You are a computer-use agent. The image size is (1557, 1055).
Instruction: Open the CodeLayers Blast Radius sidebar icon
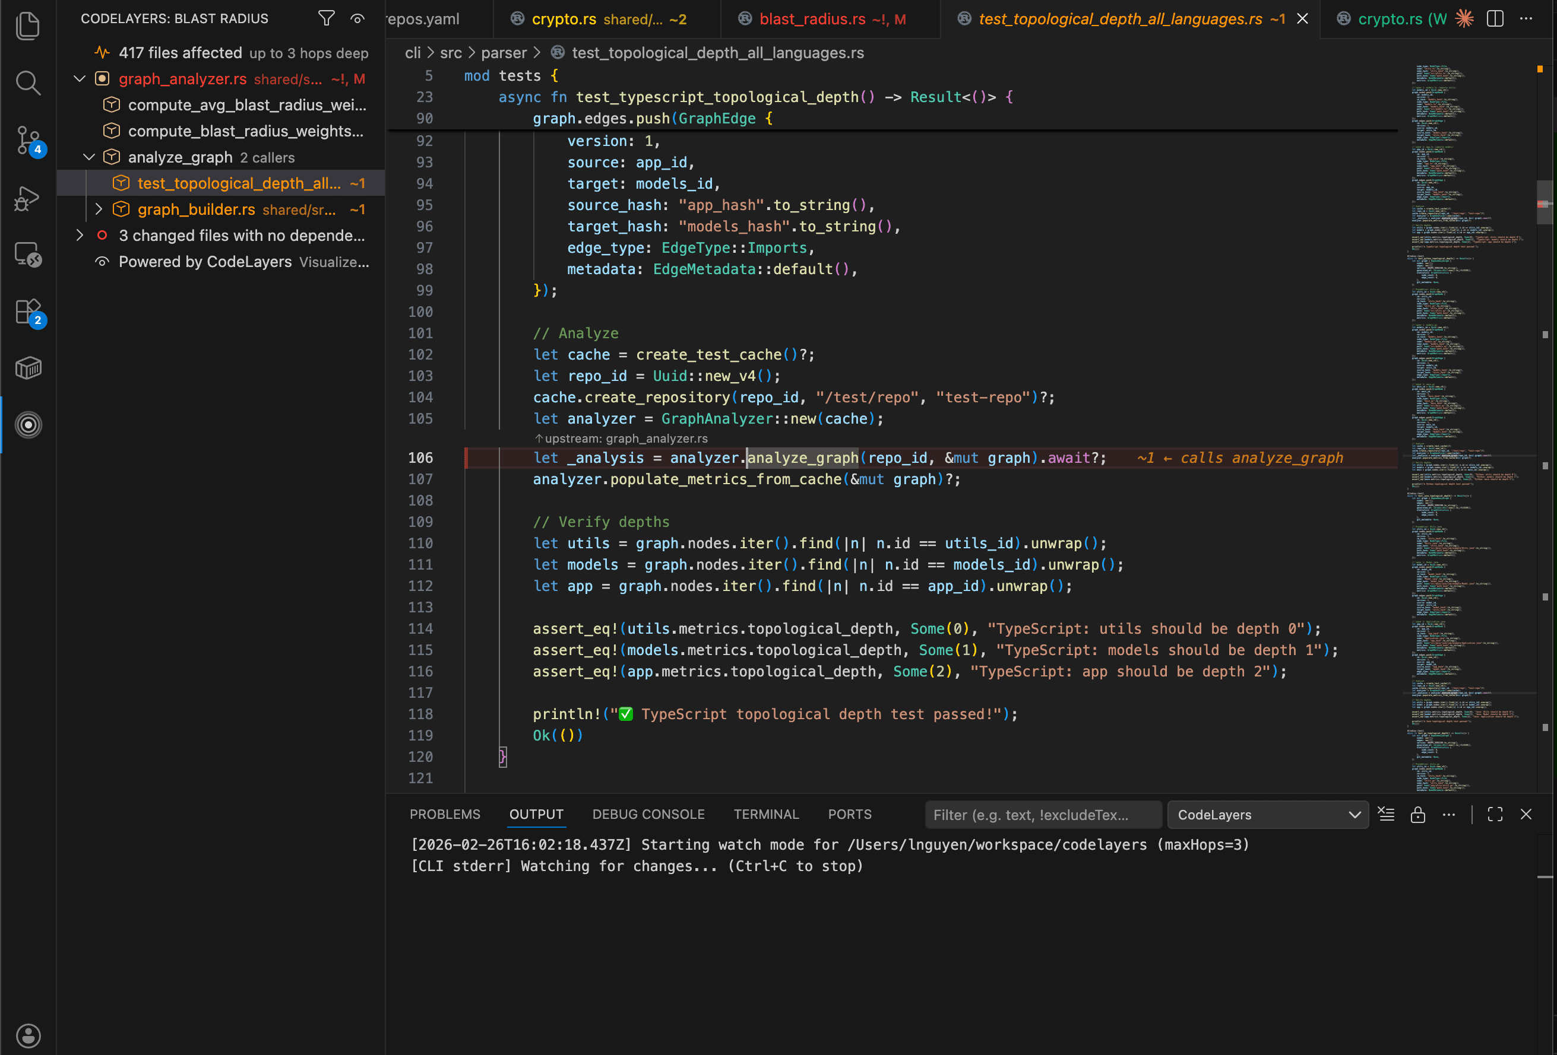click(28, 424)
